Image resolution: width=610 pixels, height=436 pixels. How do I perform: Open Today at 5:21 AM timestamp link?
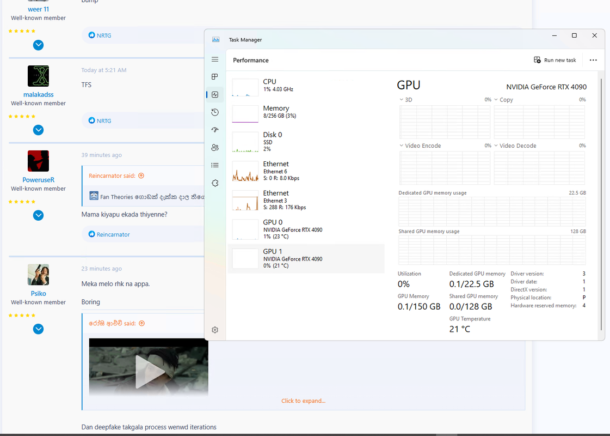tap(104, 70)
